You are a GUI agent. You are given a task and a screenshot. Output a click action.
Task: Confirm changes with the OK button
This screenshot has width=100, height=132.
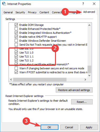[x=49, y=127]
